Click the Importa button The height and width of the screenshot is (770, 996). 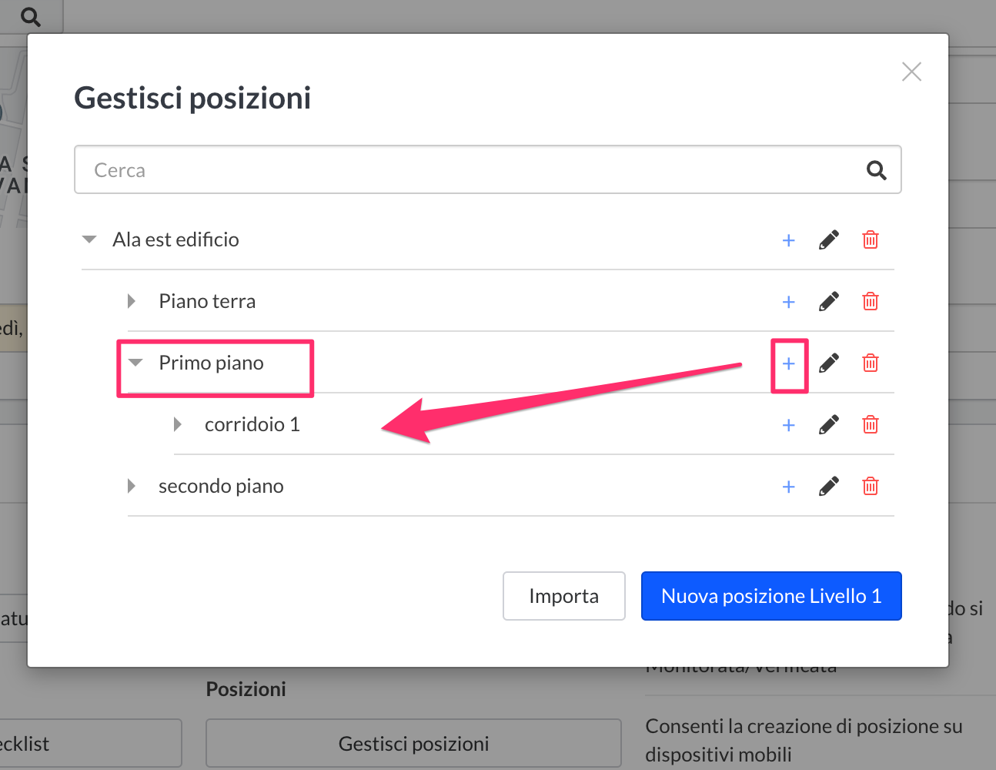tap(564, 596)
